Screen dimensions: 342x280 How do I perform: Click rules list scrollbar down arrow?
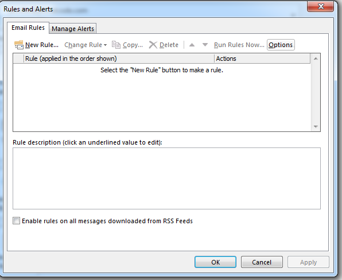[316, 127]
